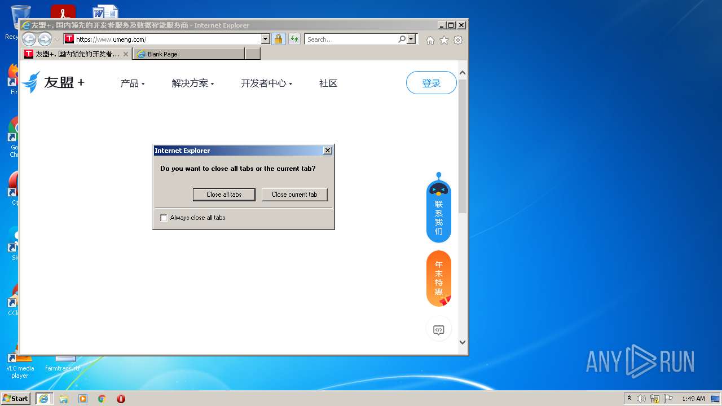Click the Refresh page icon
This screenshot has width=722, height=406.
point(294,39)
